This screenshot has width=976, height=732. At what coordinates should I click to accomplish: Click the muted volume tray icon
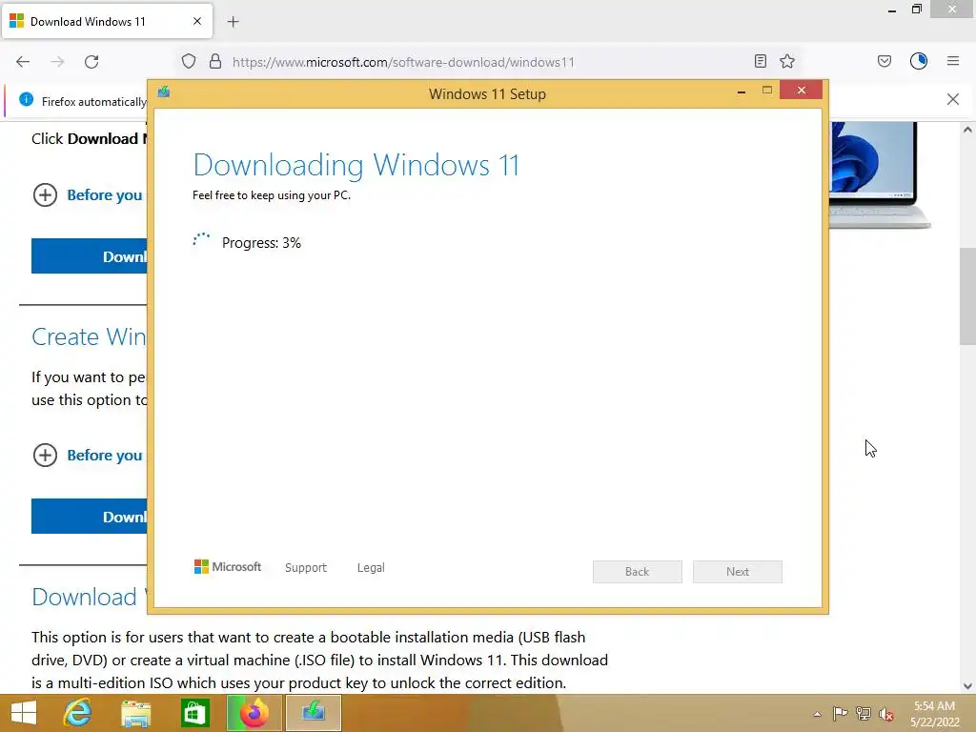(x=886, y=713)
